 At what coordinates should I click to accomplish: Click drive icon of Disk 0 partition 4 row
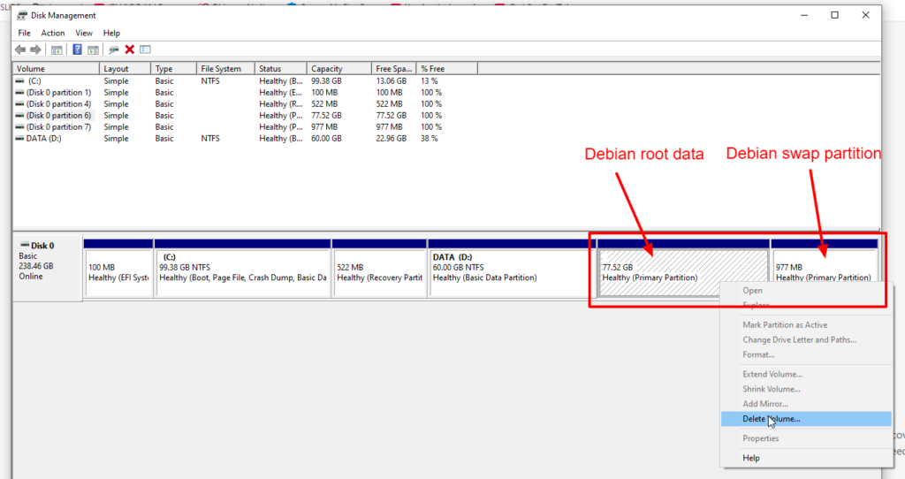tap(19, 104)
